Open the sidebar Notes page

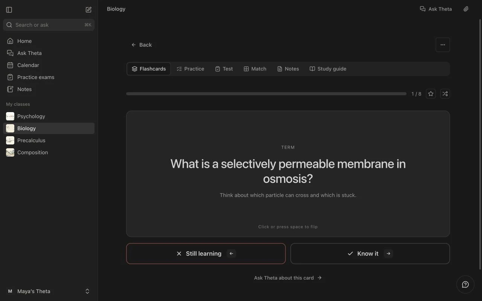[x=49, y=89]
